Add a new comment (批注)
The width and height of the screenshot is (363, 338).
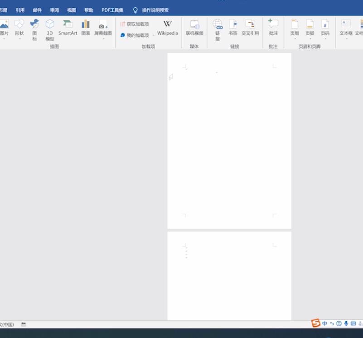click(273, 28)
